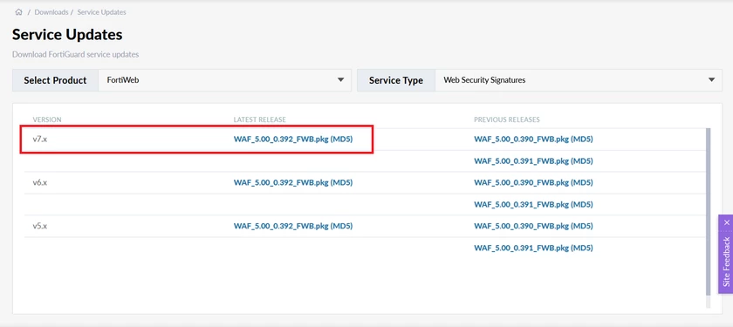Select the v5.x version cell
This screenshot has width=733, height=327.
40,226
